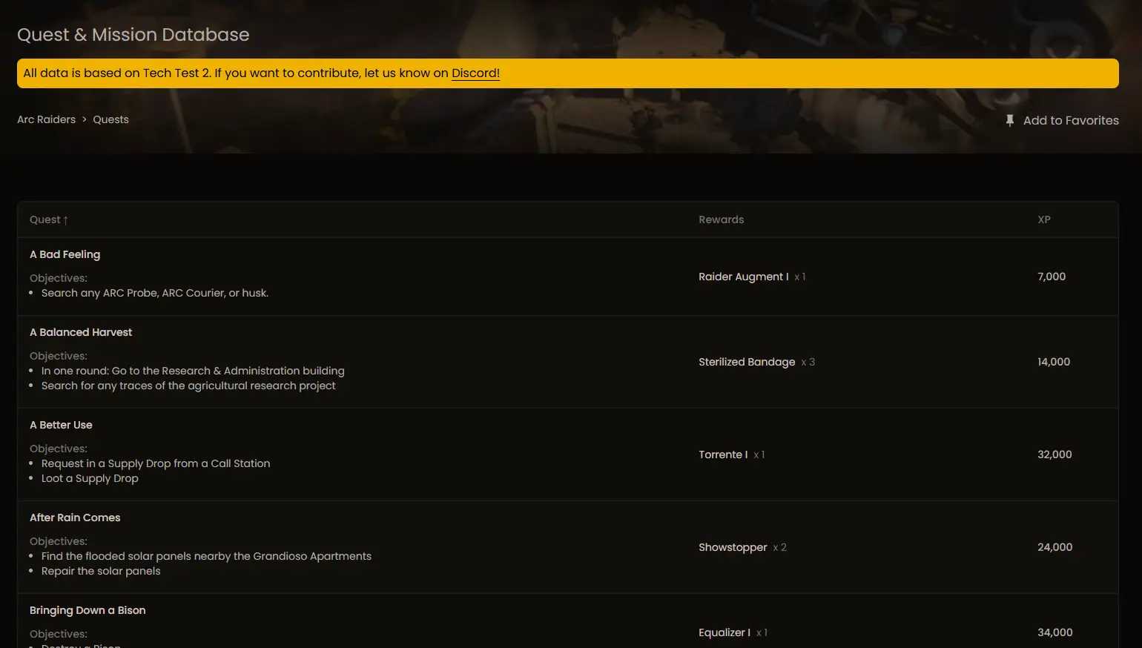Open the A Bad Feeling quest
This screenshot has width=1142, height=648.
click(65, 254)
